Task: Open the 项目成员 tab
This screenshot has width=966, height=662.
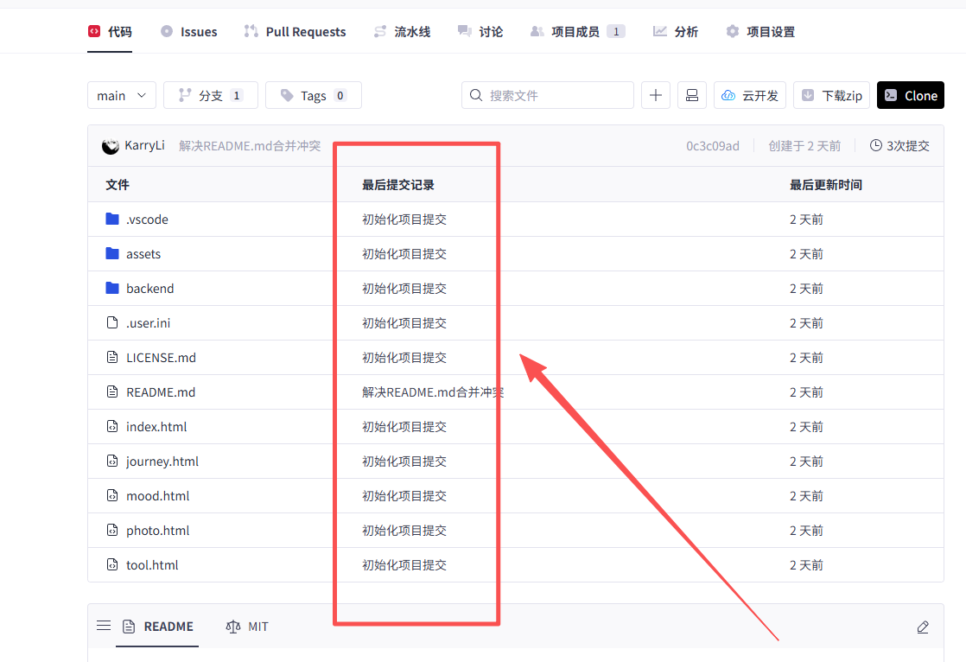Action: pos(578,31)
